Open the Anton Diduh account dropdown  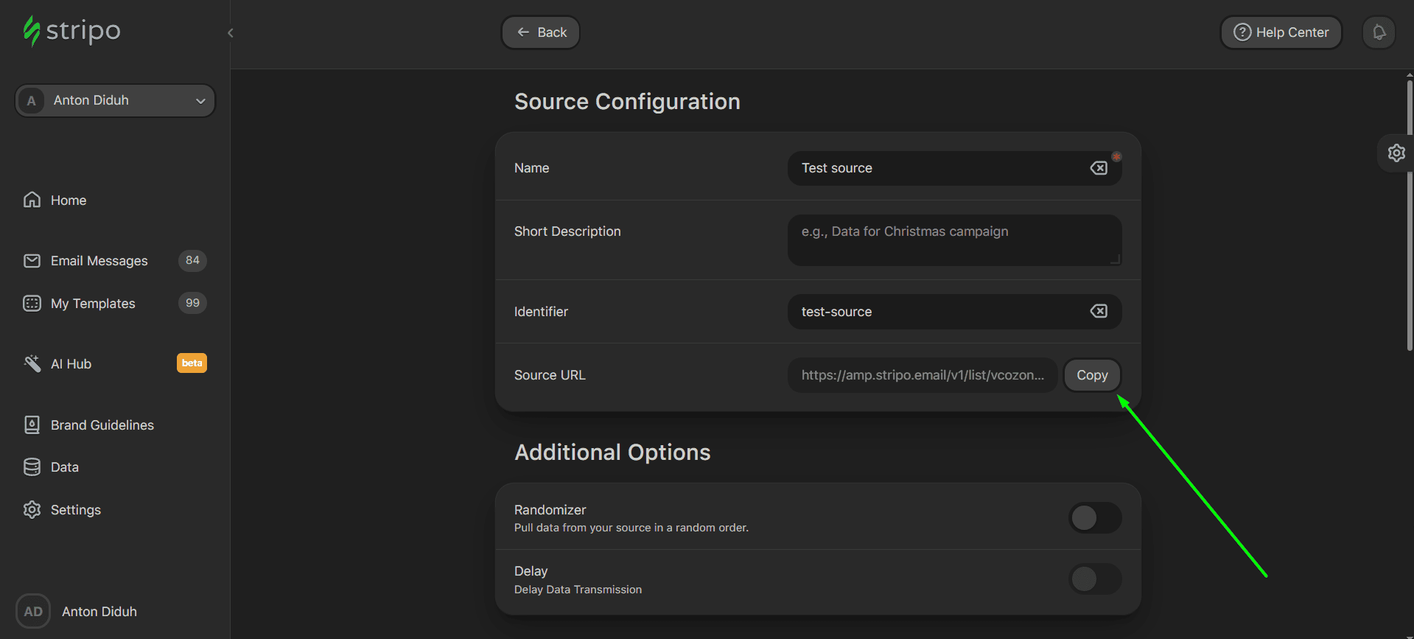[115, 100]
